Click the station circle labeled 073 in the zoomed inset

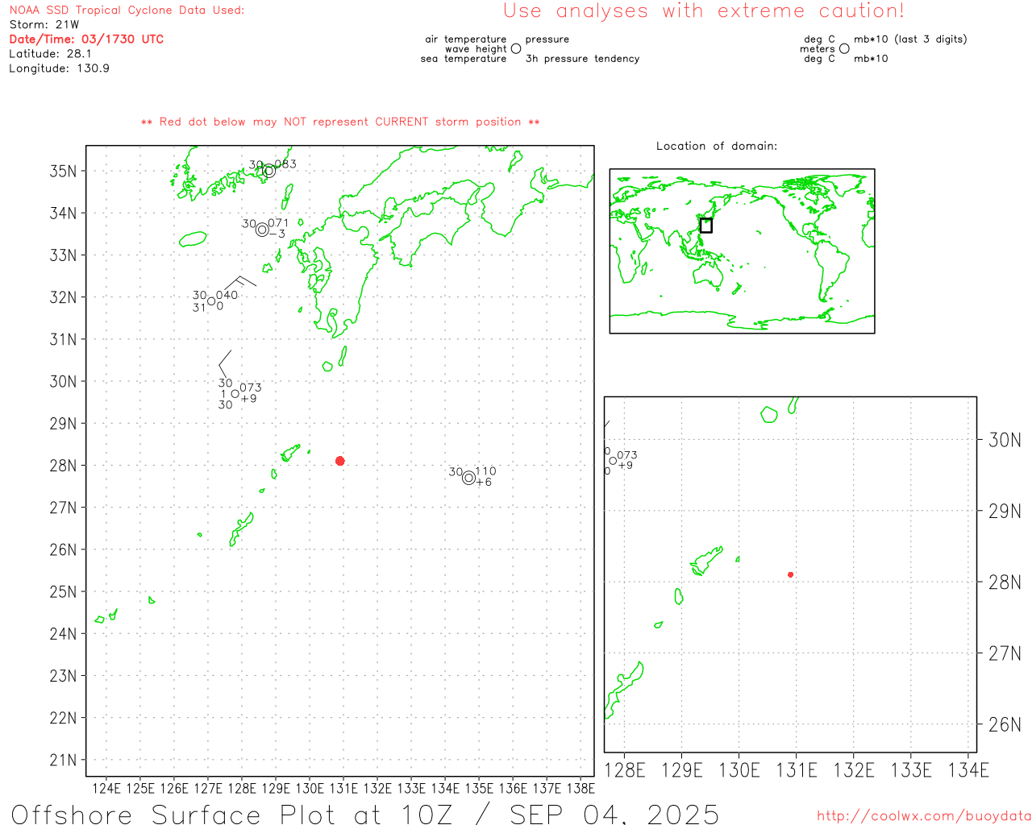coord(613,461)
